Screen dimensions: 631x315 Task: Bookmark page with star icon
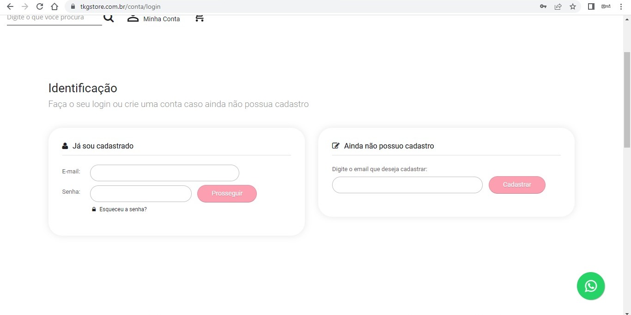coord(573,6)
